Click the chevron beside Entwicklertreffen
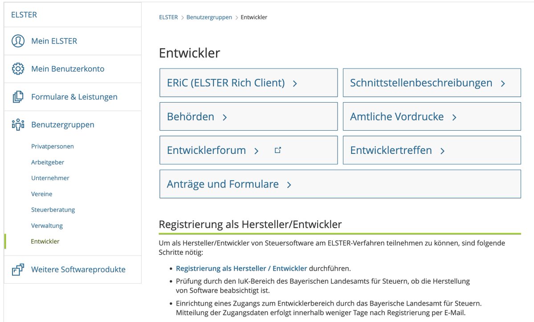 [x=442, y=151]
